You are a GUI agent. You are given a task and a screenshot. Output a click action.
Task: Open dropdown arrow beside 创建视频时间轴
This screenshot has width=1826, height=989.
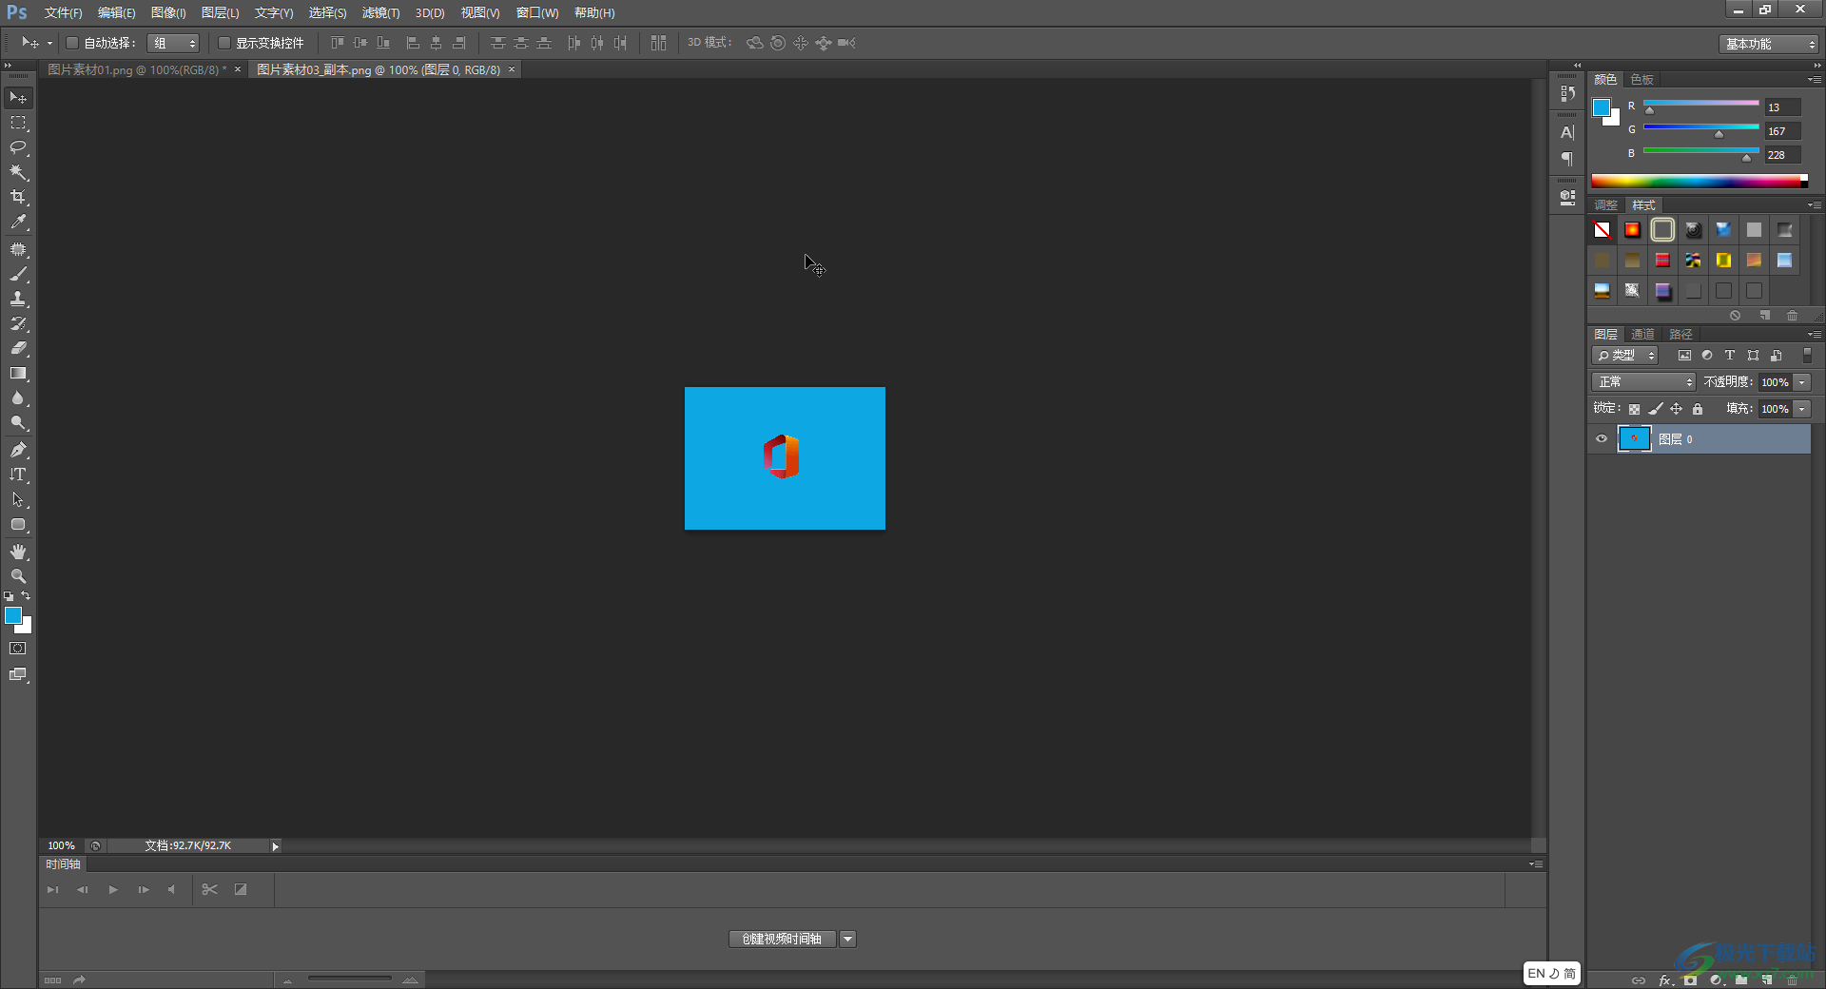[x=847, y=940]
